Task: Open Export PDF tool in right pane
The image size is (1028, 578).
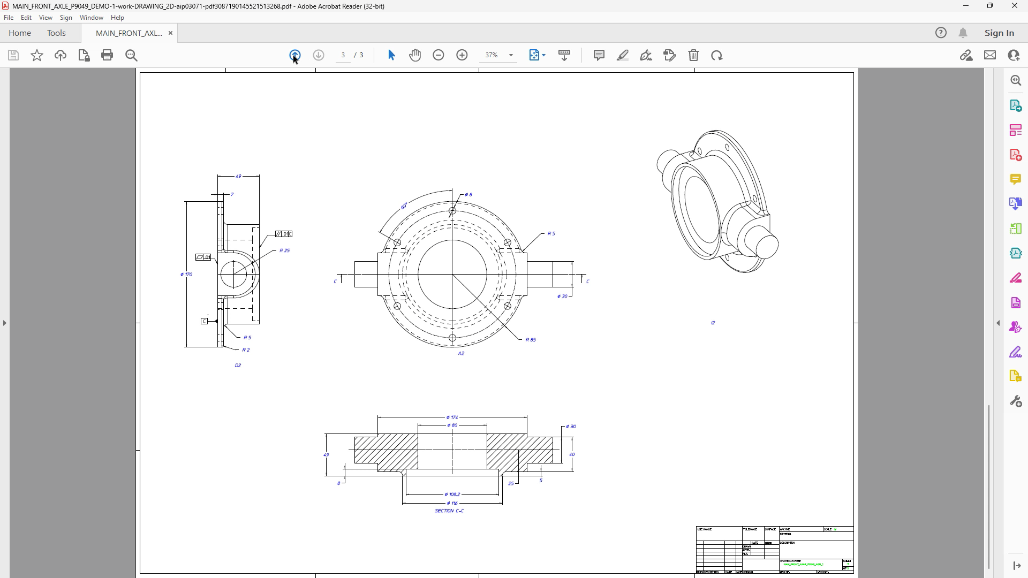Action: [1016, 105]
